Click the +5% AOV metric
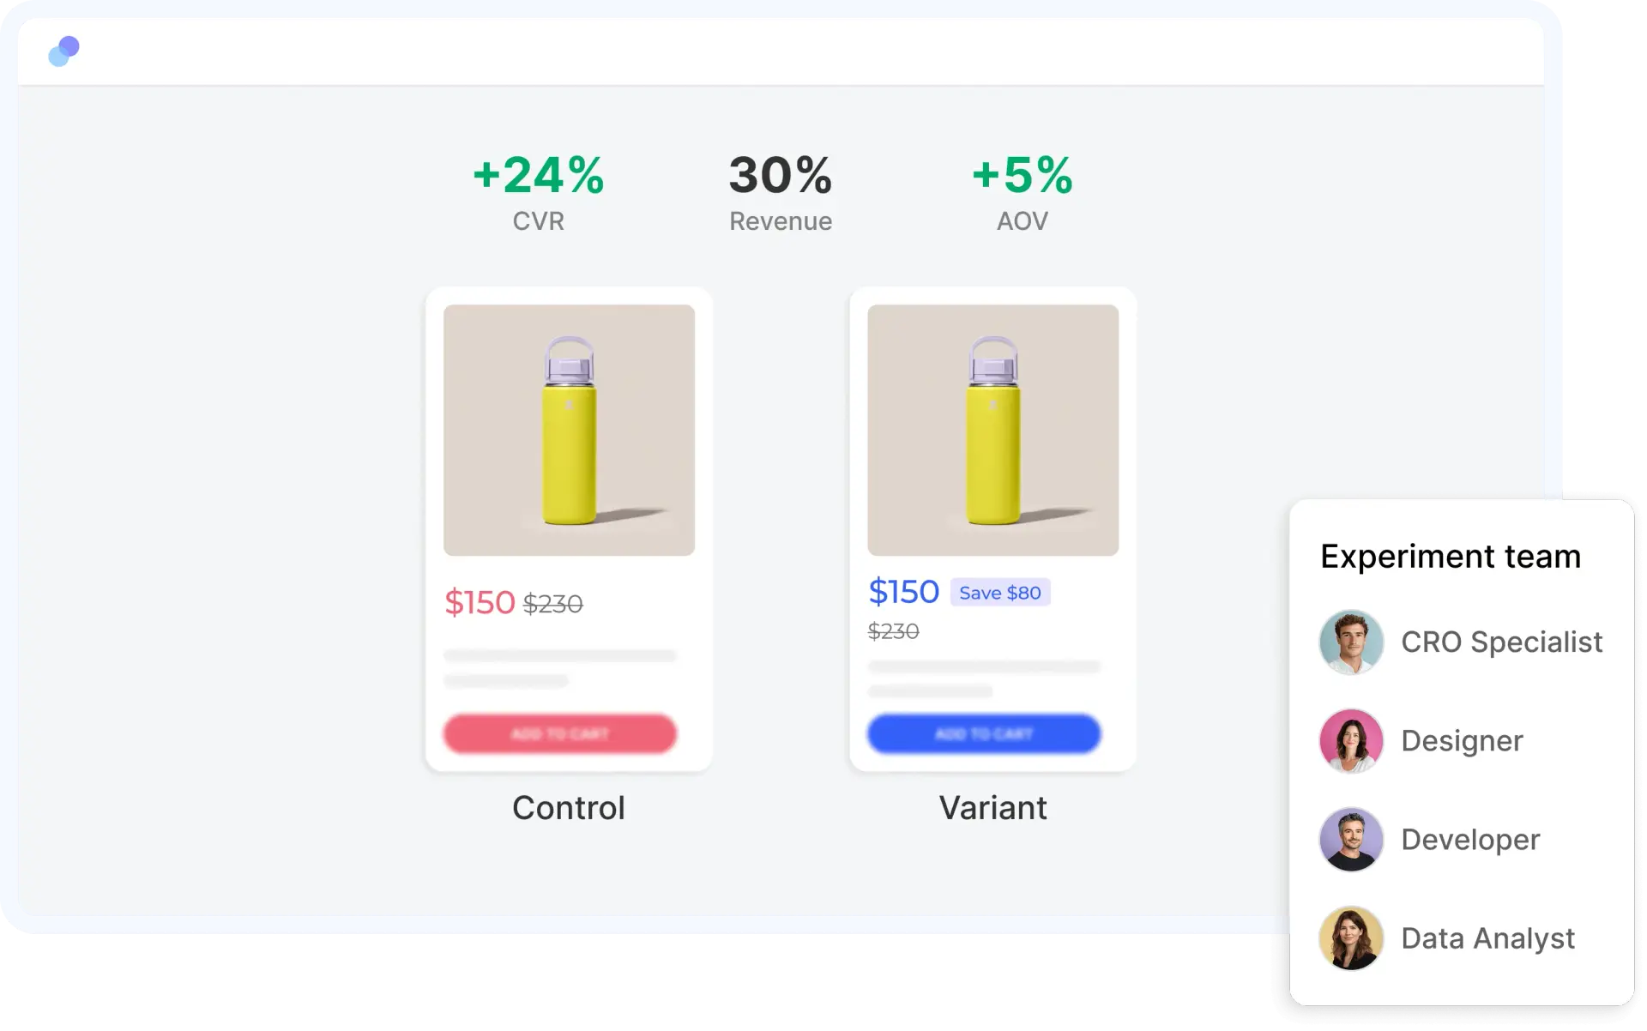 [1022, 189]
